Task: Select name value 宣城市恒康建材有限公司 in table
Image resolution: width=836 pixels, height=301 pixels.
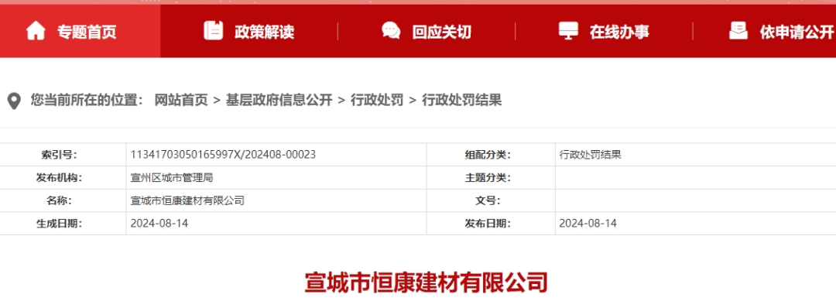Action: pyautogui.click(x=187, y=201)
